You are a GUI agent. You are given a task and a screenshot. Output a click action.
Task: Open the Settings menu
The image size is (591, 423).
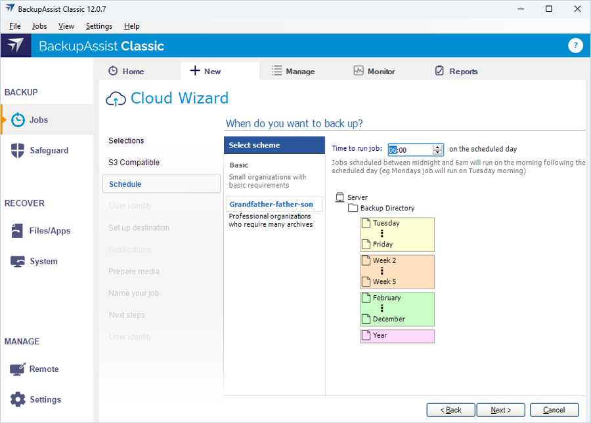(98, 26)
